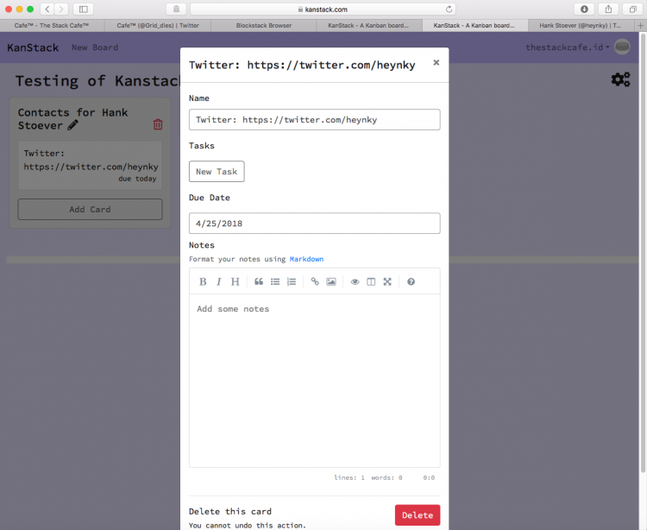Viewport: 647px width, 530px height.
Task: Open thestackcafe.id account dropdown
Action: 568,47
